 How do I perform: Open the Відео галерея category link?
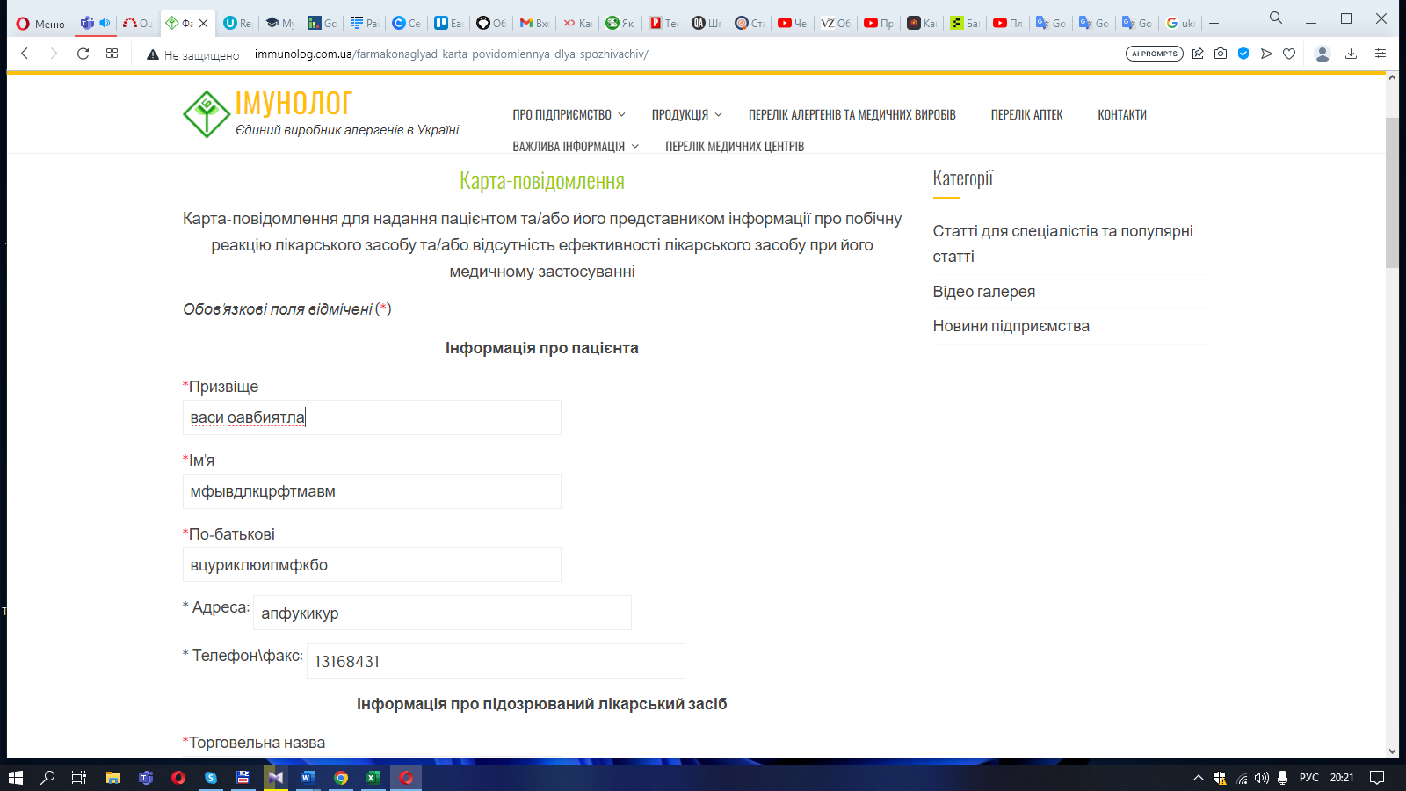click(983, 292)
